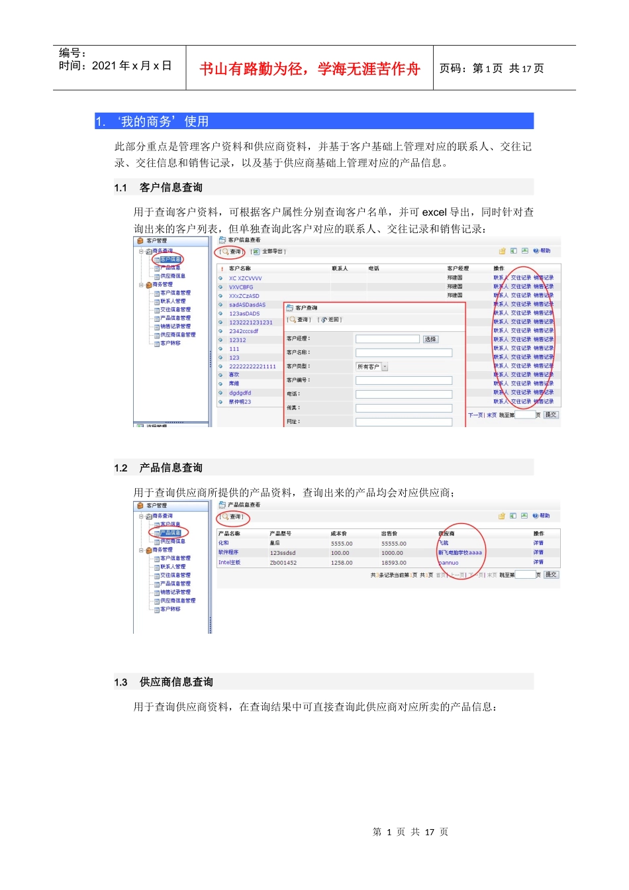Collapse 商务管理 node in first tree
The image size is (629, 890).
[x=141, y=285]
